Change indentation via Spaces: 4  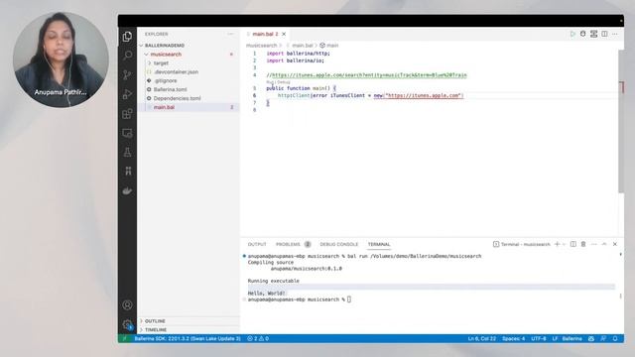(x=513, y=338)
